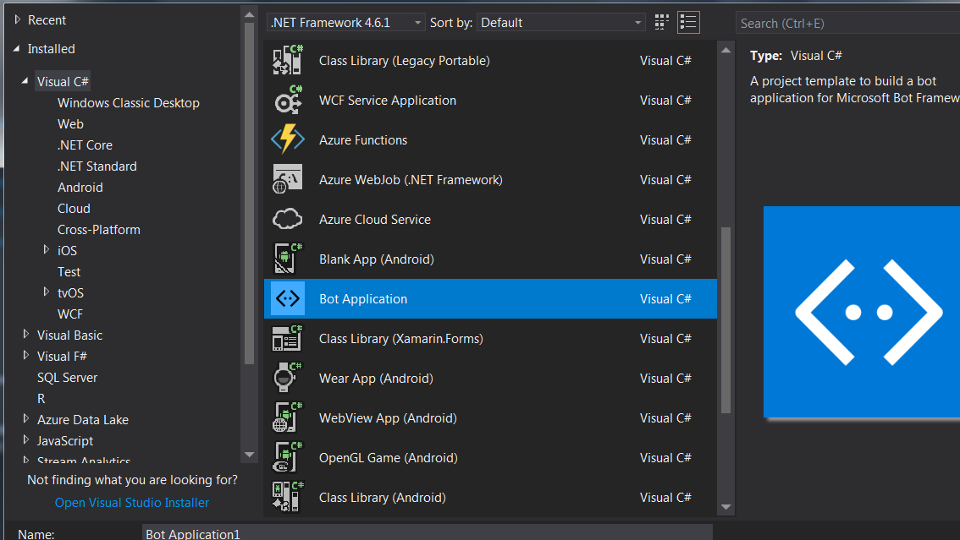The image size is (960, 540).
Task: Open the .NET Framework version dropdown
Action: [346, 23]
